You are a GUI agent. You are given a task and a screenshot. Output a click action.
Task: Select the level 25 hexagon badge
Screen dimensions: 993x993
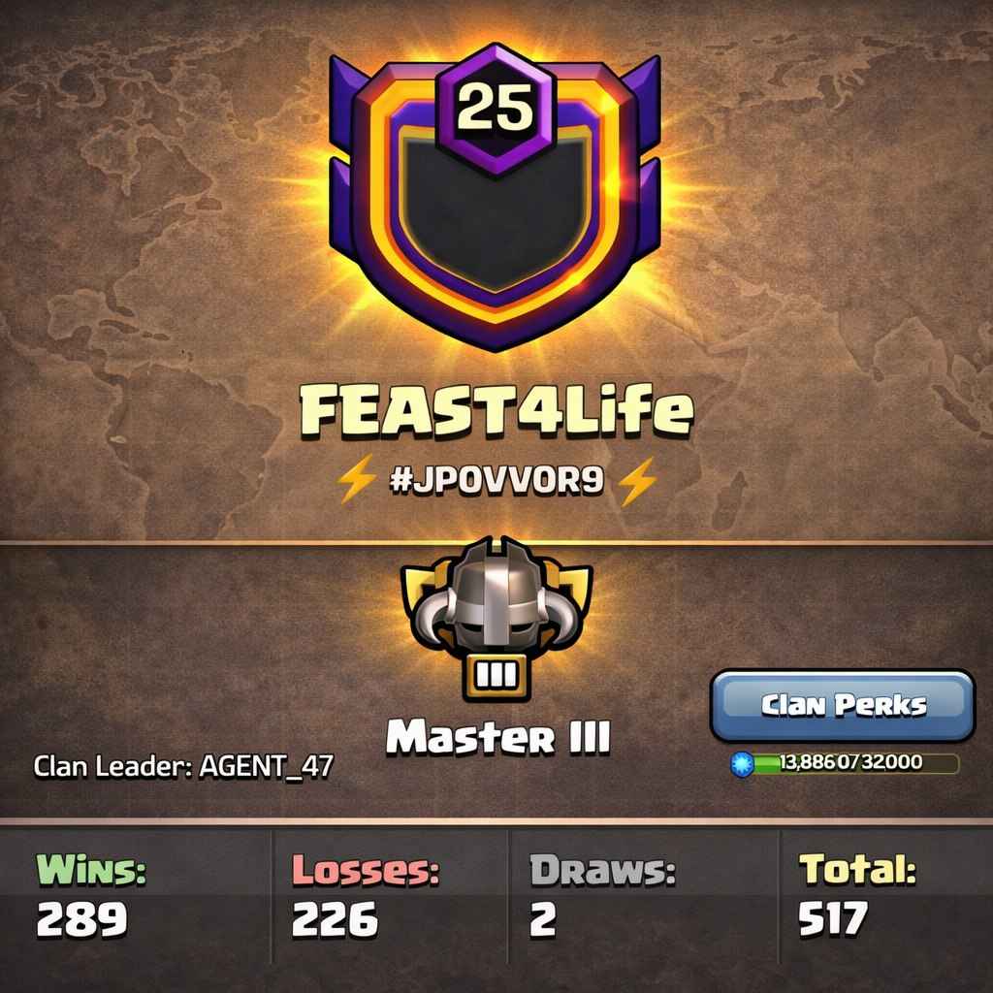[496, 109]
